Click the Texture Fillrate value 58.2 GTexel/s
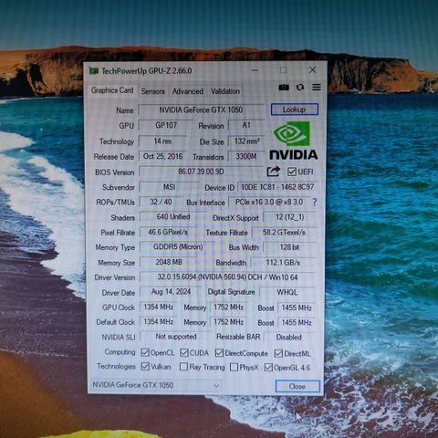This screenshot has height=438, width=438. point(284,233)
